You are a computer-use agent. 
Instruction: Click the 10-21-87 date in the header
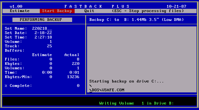[x=176, y=6]
